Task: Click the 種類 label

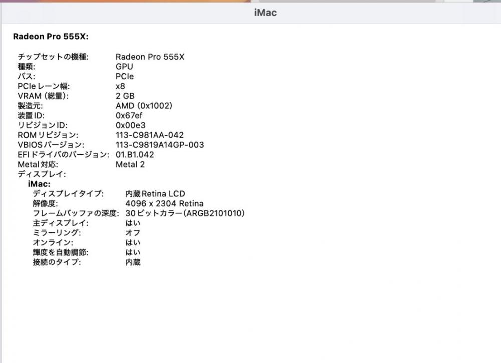Action: point(26,67)
